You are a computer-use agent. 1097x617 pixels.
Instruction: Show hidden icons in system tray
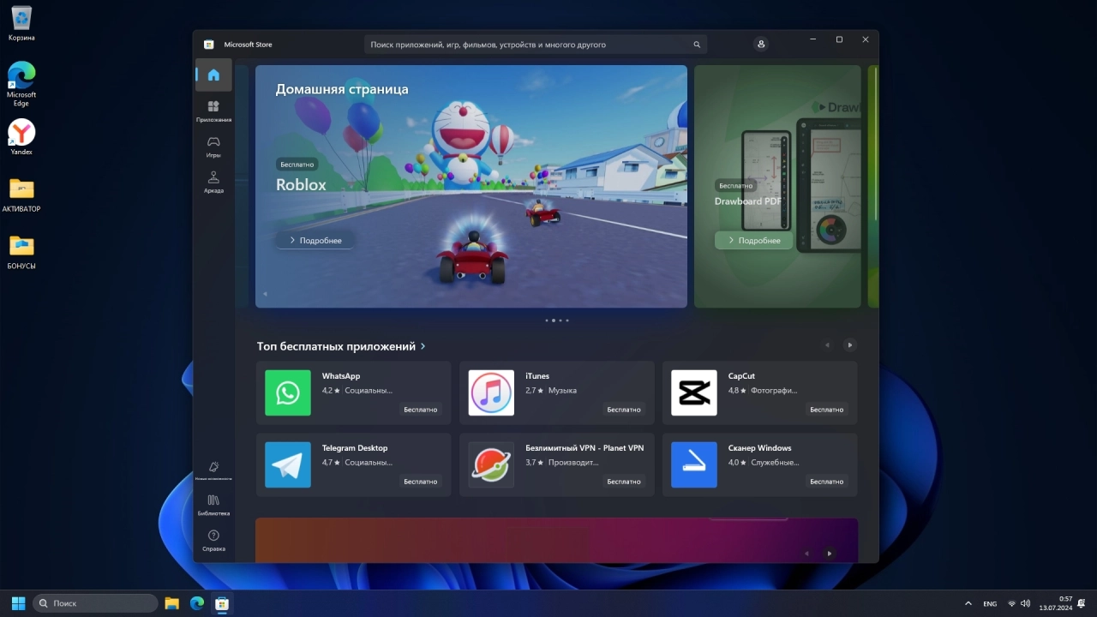click(x=968, y=603)
